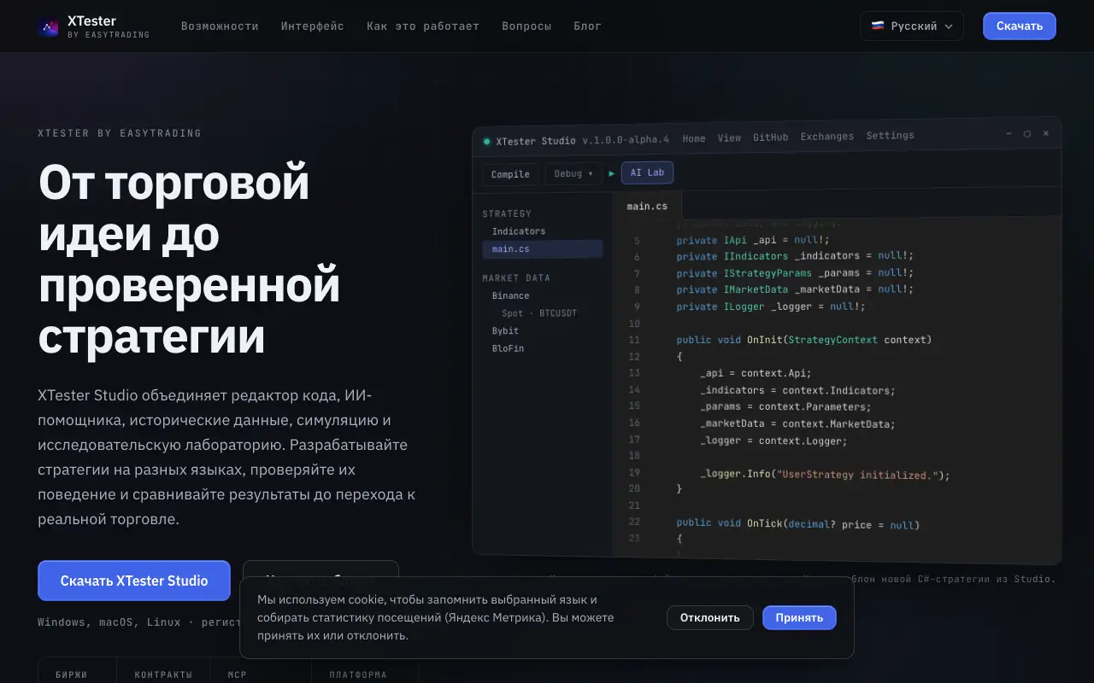
Task: Select BloFin under Market Data
Action: [508, 348]
